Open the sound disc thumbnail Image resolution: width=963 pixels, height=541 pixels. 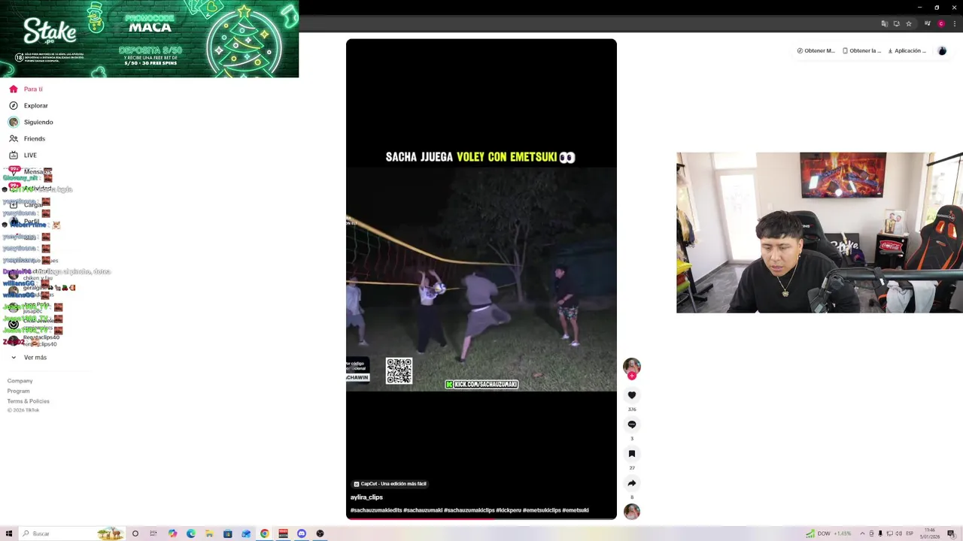tap(632, 512)
